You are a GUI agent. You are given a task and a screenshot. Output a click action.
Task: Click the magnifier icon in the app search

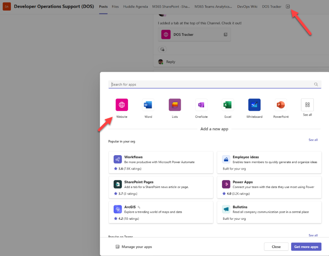coord(316,84)
